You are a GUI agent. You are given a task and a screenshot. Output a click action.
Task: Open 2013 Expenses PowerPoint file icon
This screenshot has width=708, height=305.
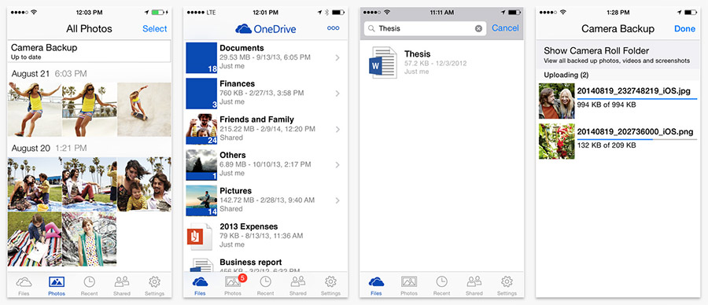tap(199, 237)
